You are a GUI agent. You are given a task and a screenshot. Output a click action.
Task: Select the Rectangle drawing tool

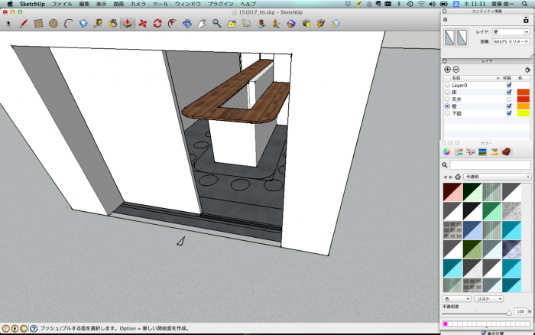37,23
